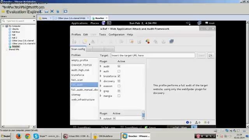Click the output plugin list scrollbar
The height and width of the screenshot is (140, 249).
point(144,115)
